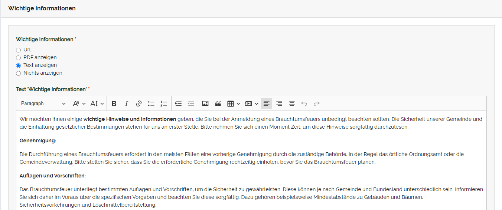
Task: Open the Paragraph style dropdown
Action: tap(43, 104)
